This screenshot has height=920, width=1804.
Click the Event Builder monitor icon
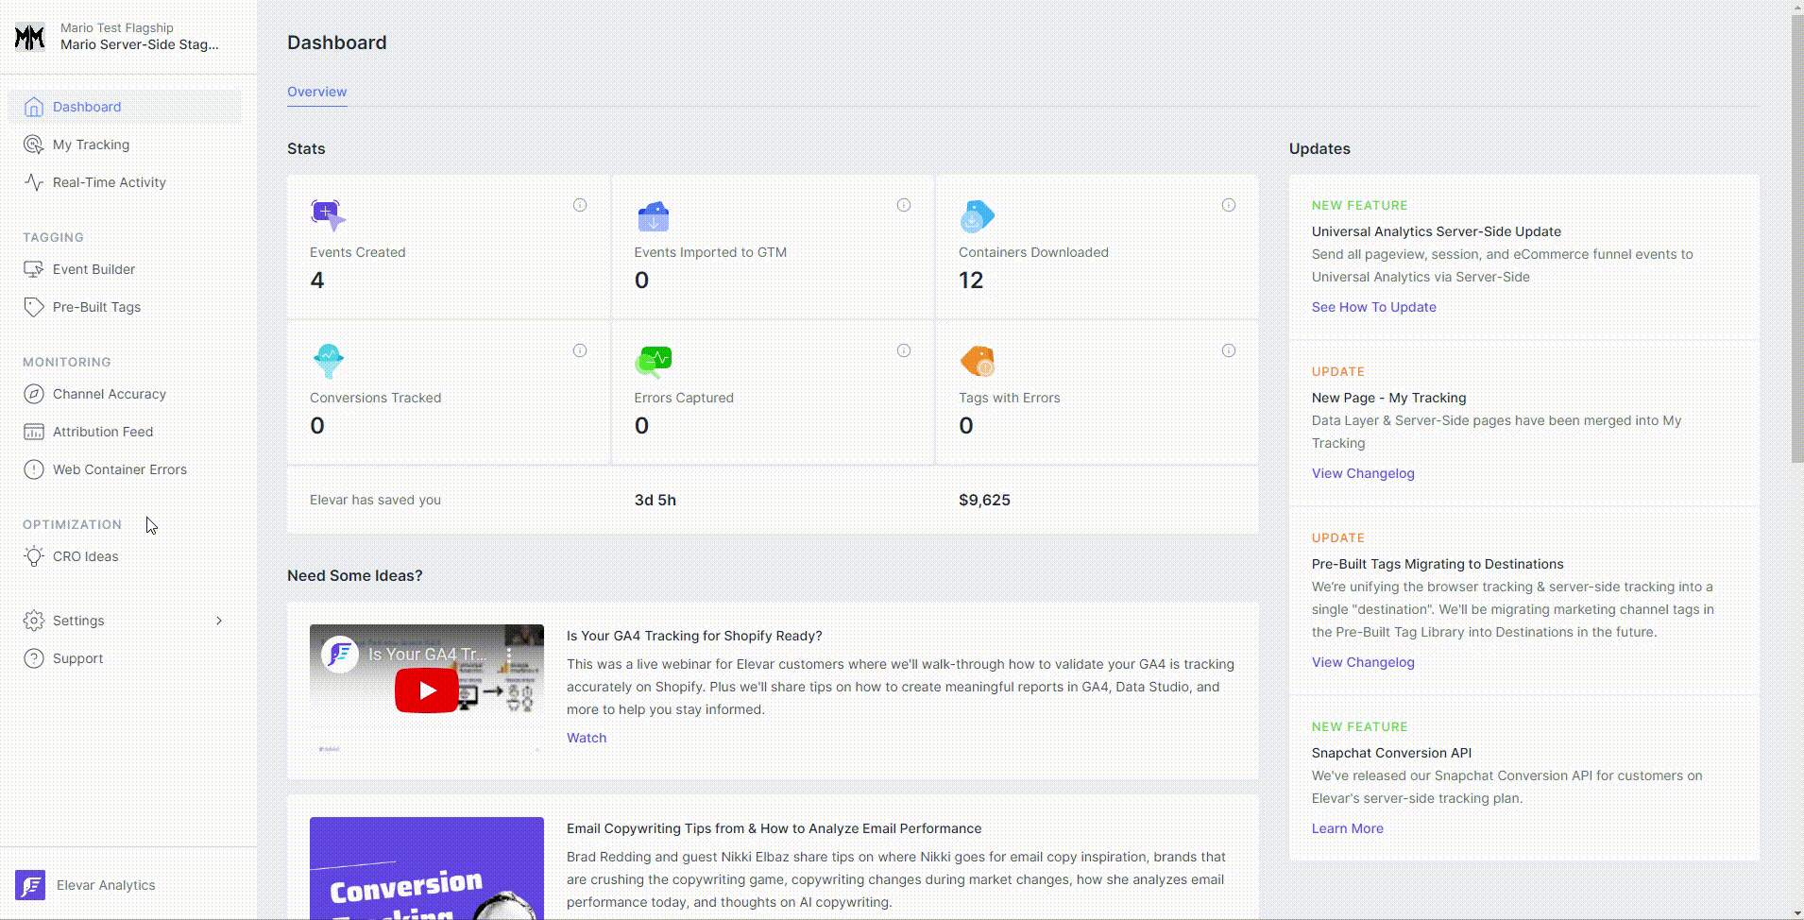34,269
